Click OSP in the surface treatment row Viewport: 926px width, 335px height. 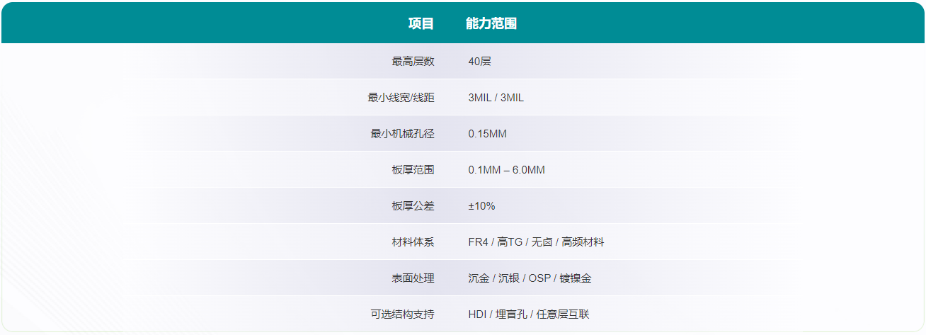point(539,278)
